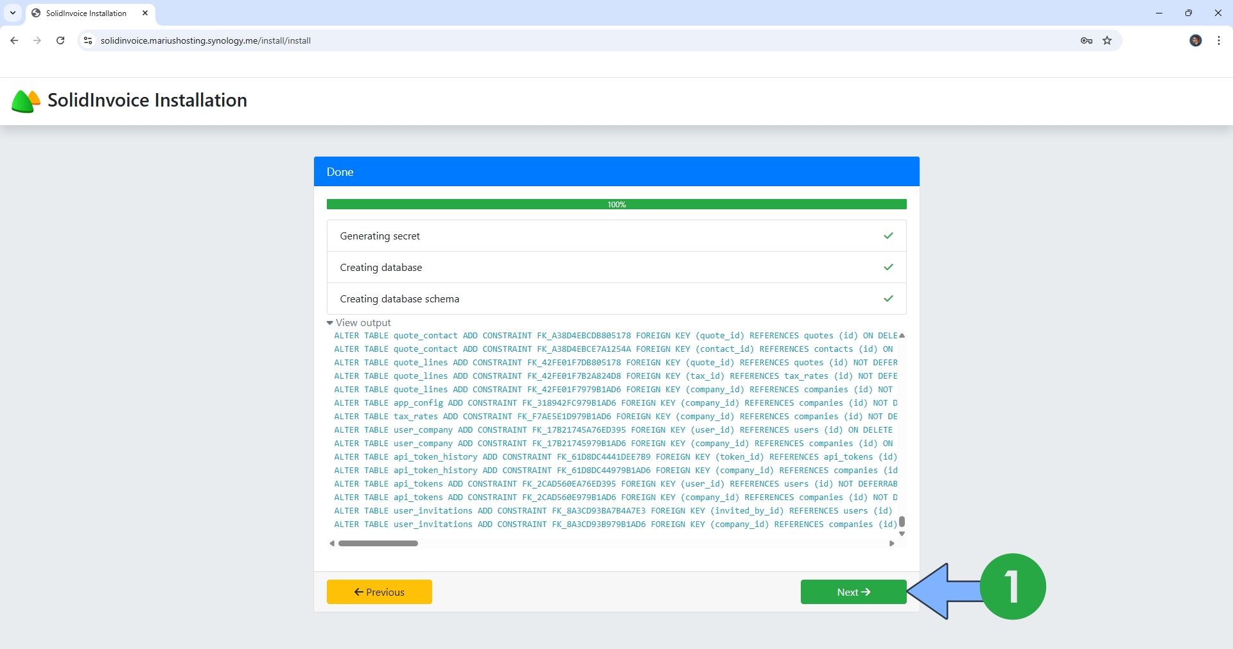The width and height of the screenshot is (1233, 649).
Task: Click user_company line FK_17B21745979B1AD6
Action: [613, 444]
